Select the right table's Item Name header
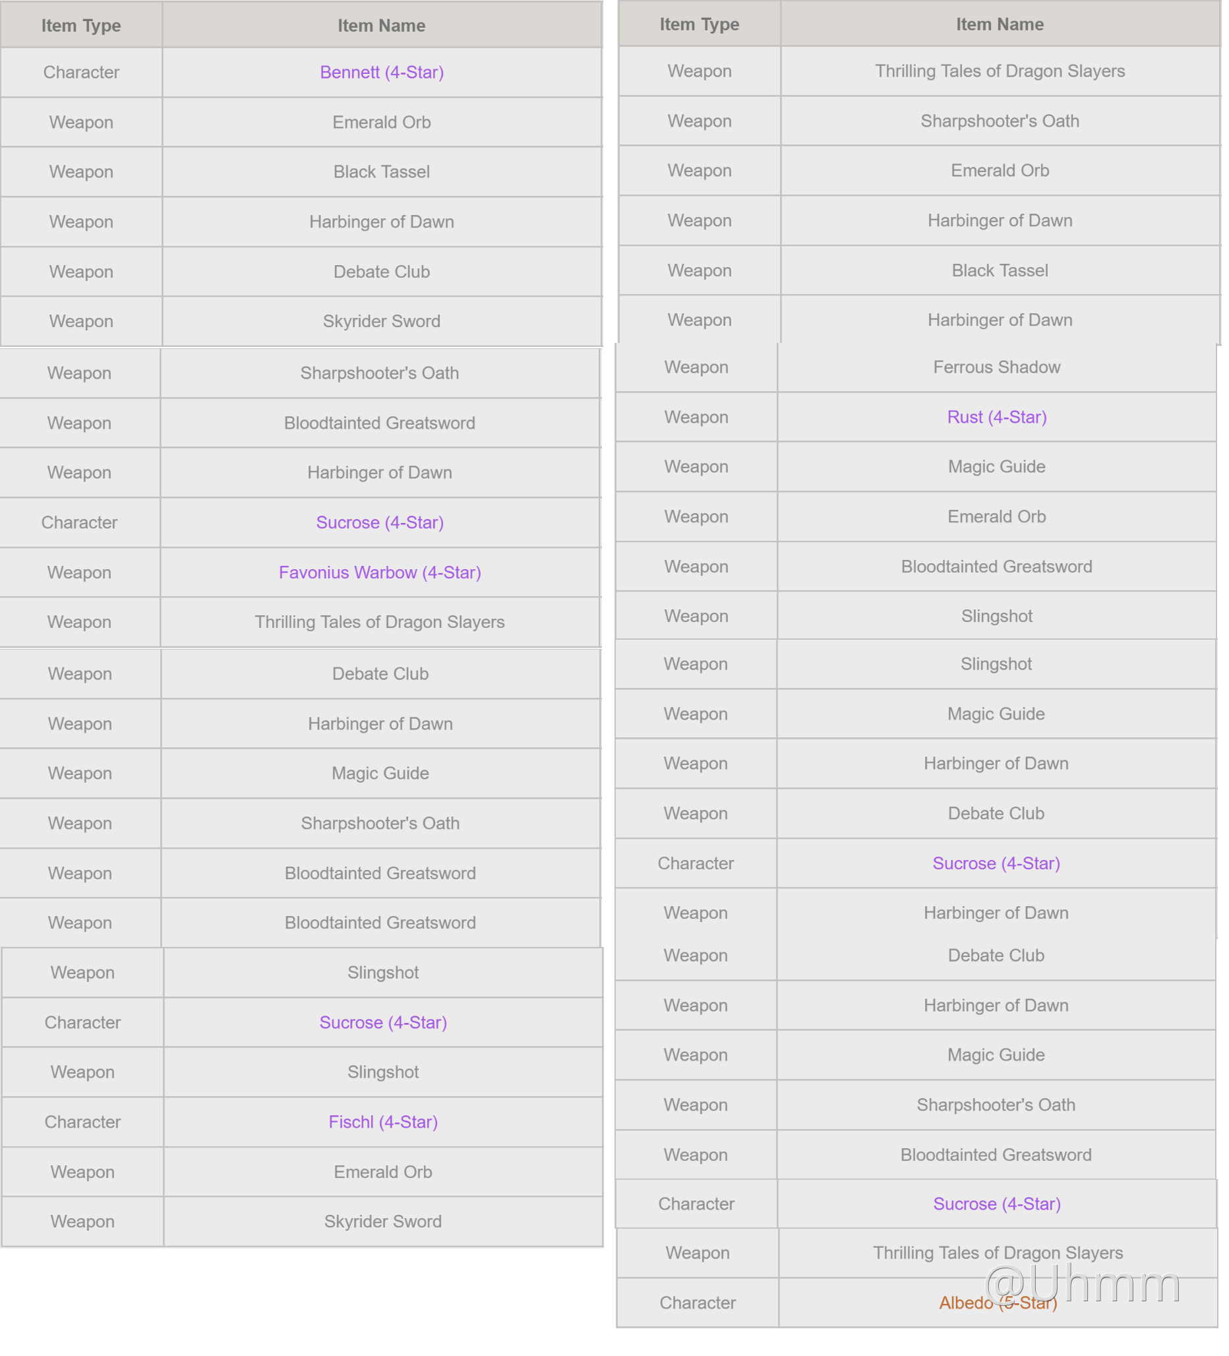 (x=1000, y=24)
